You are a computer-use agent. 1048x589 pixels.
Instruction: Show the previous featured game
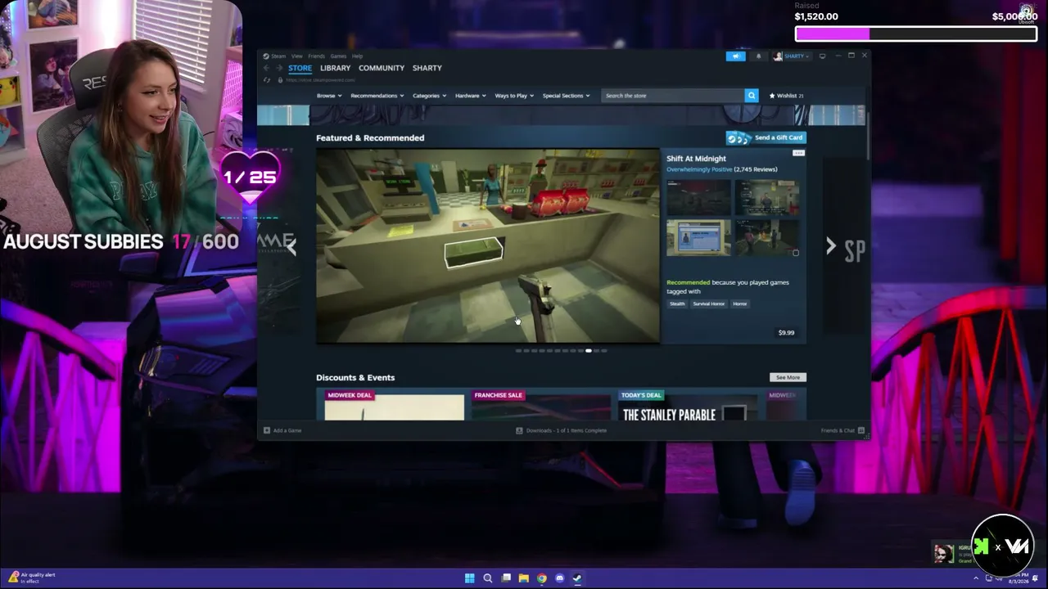[291, 246]
